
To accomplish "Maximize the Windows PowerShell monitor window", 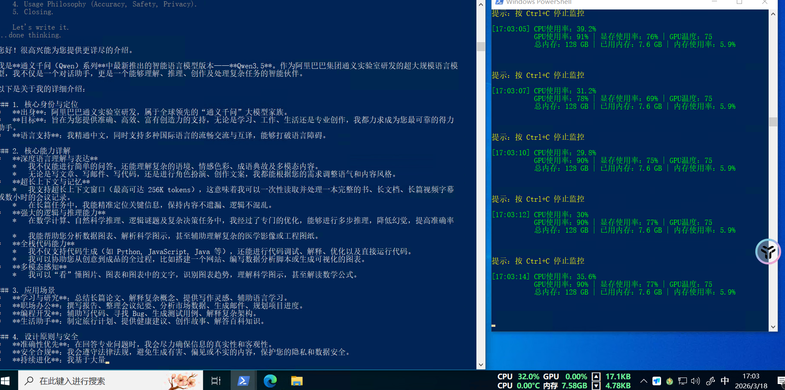I will pos(739,2).
